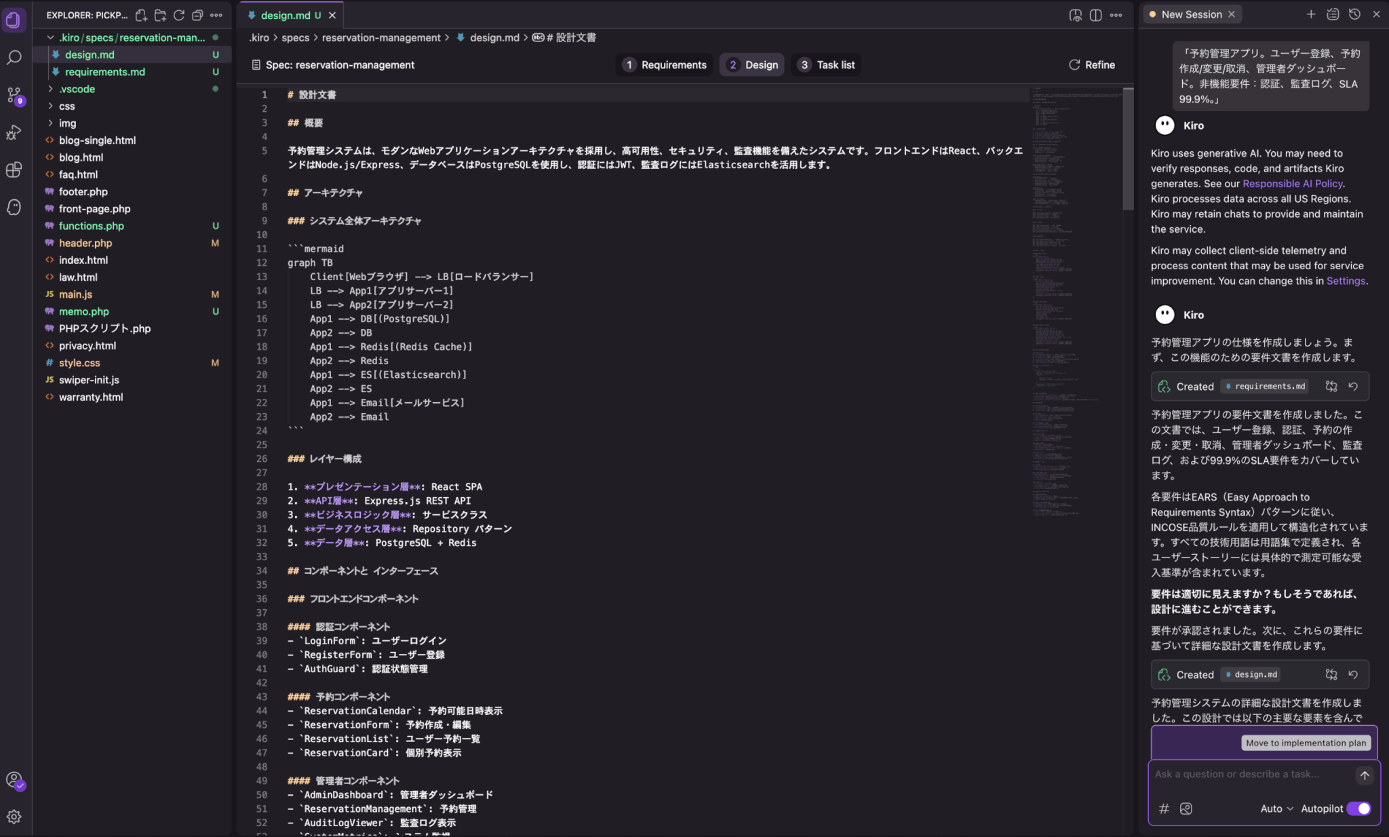This screenshot has width=1389, height=837.
Task: Click the chat input field
Action: click(x=1248, y=774)
